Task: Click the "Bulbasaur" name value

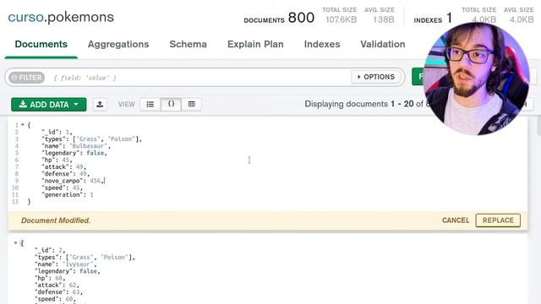Action: 88,146
